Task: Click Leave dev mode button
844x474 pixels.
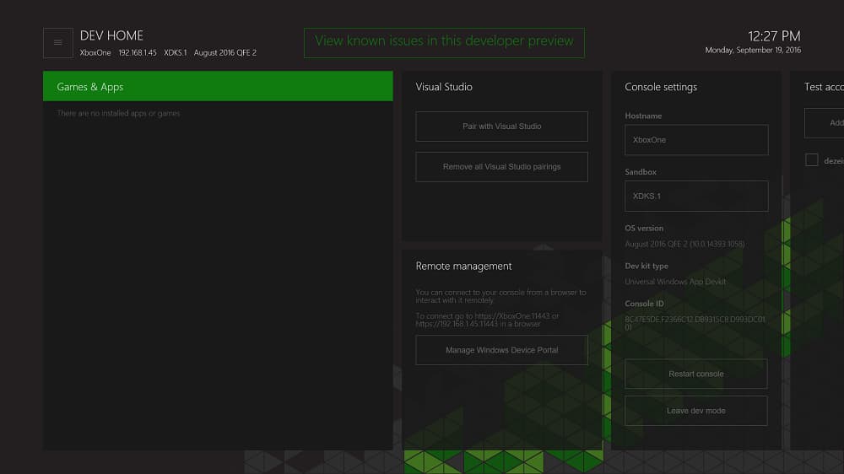Action: [695, 411]
